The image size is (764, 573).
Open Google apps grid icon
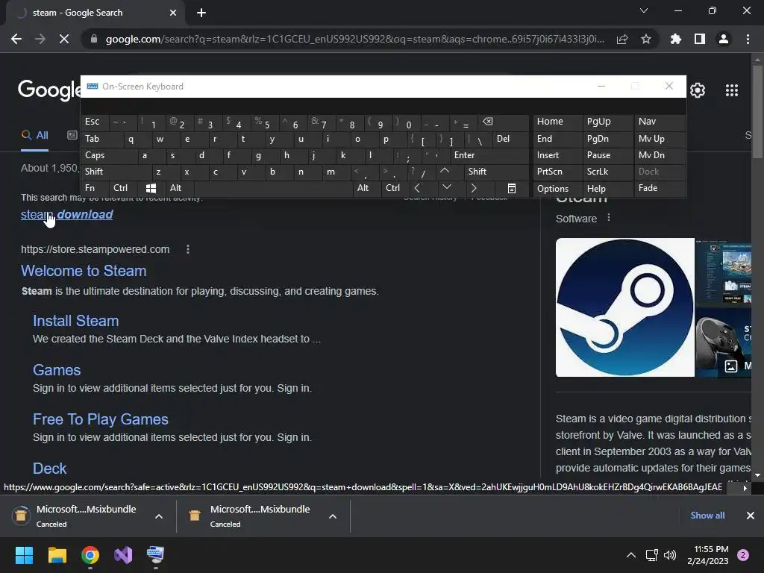point(732,90)
